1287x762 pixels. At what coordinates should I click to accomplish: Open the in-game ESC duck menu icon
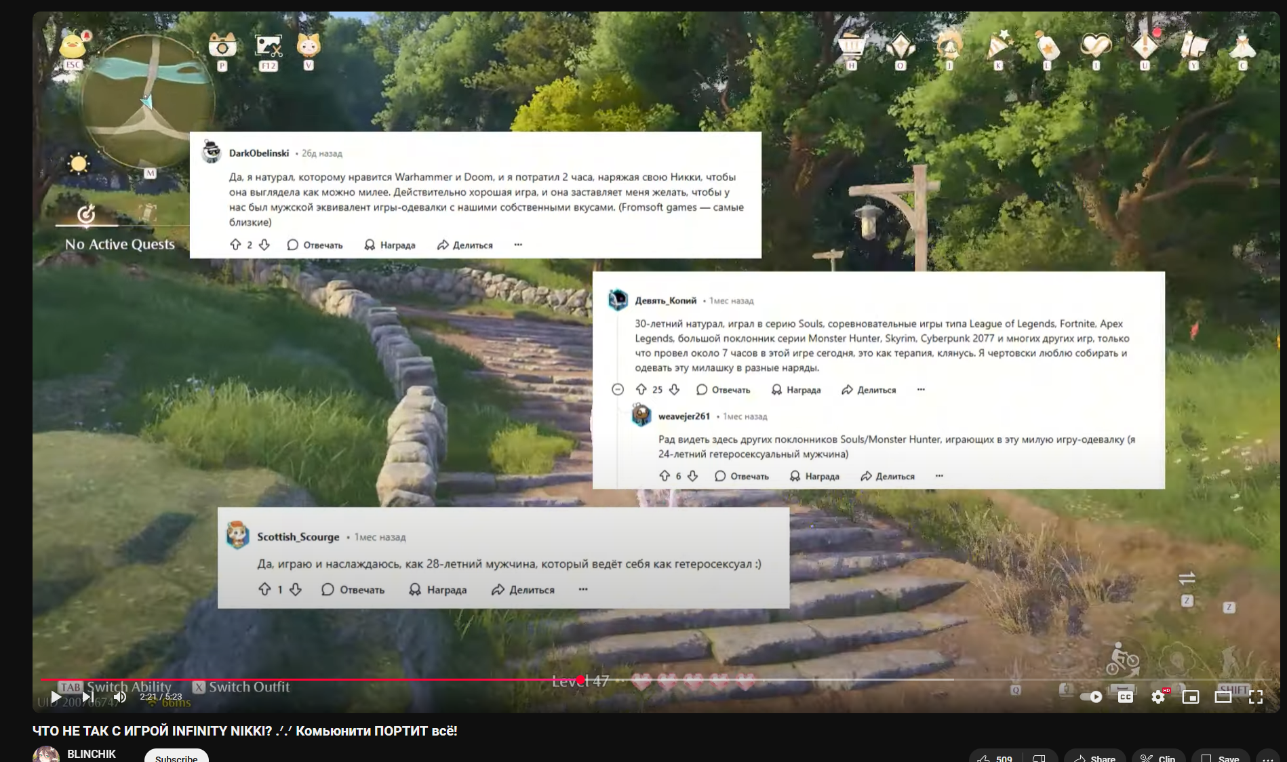tap(73, 46)
